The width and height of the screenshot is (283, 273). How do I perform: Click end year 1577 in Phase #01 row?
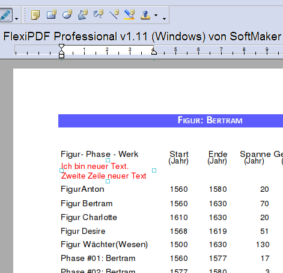pyautogui.click(x=218, y=259)
